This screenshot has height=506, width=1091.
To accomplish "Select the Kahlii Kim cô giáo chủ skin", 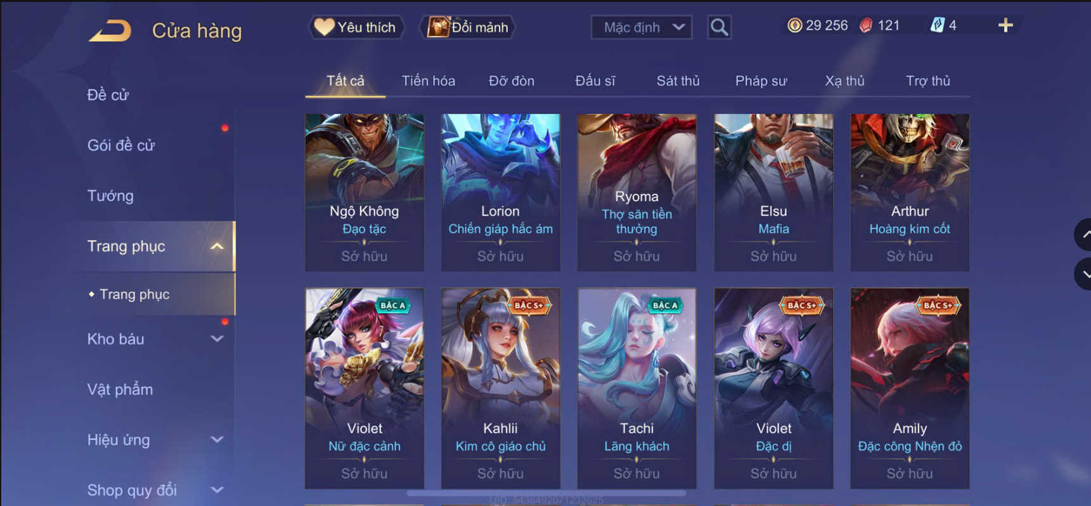I will click(x=500, y=388).
